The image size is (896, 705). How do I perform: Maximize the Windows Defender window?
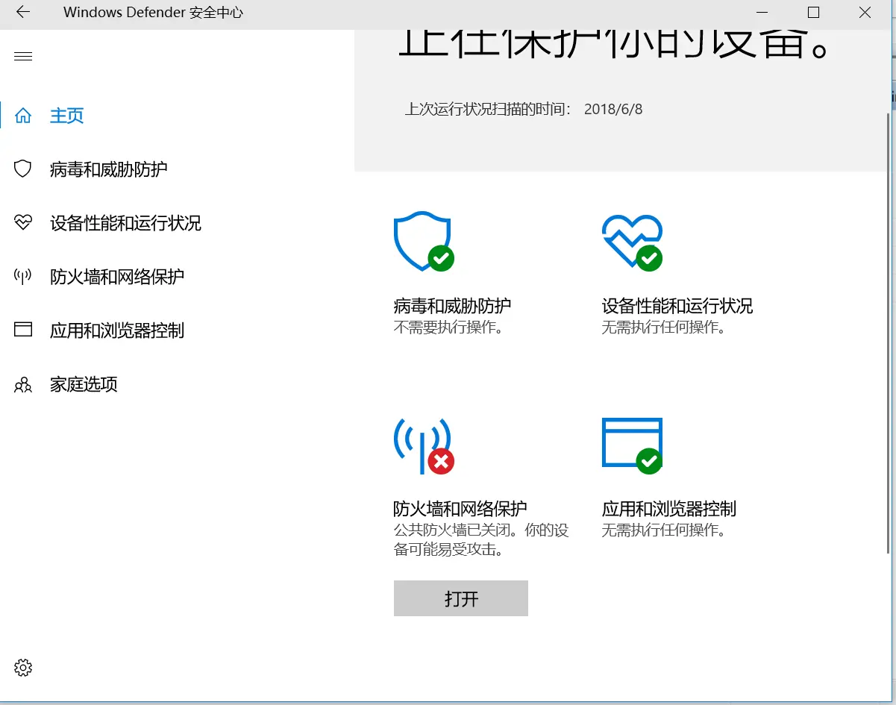click(813, 13)
